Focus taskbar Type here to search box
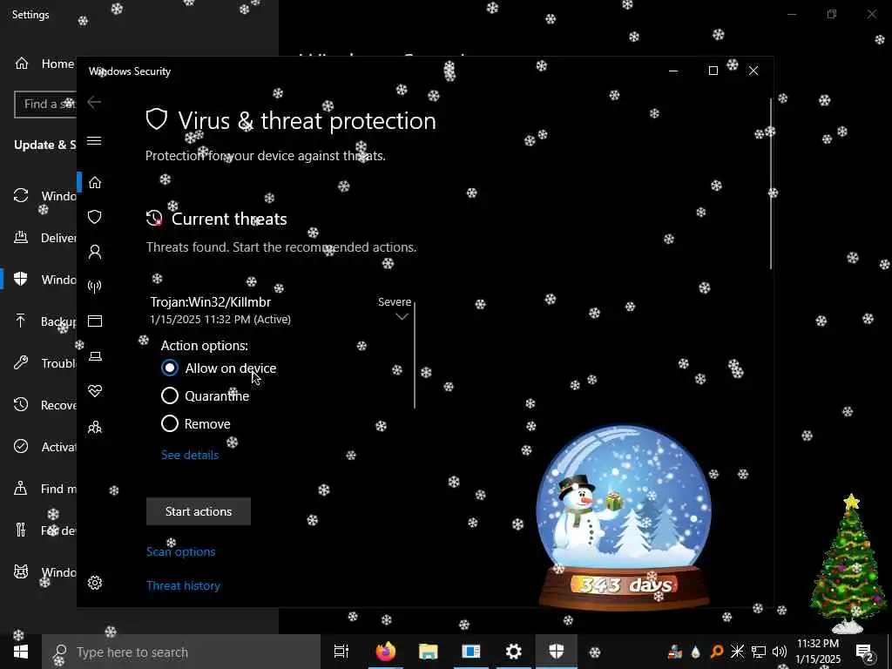 tap(181, 652)
